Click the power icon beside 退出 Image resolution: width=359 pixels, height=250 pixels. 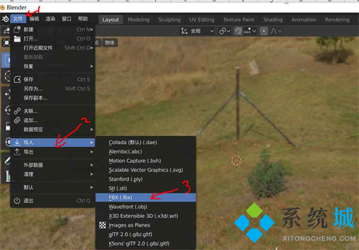click(x=17, y=201)
